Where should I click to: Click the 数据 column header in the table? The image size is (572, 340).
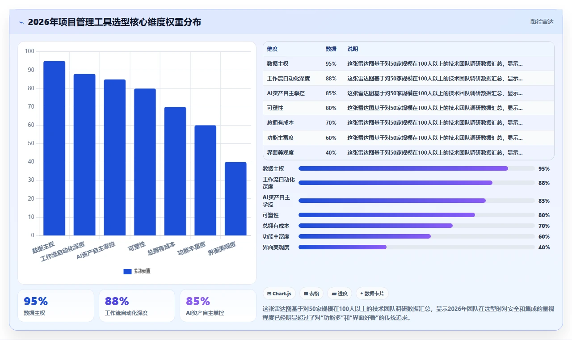point(331,49)
